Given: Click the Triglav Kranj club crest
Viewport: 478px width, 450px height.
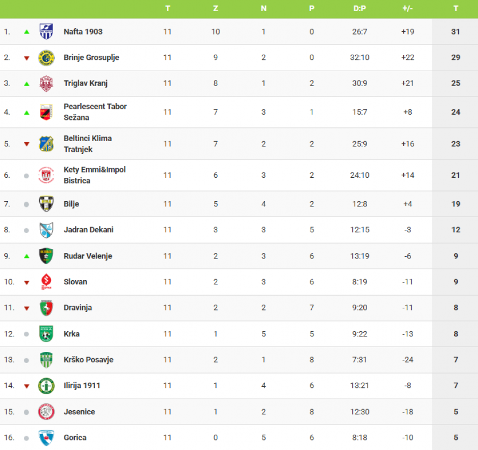Looking at the screenshot, I should coord(46,83).
